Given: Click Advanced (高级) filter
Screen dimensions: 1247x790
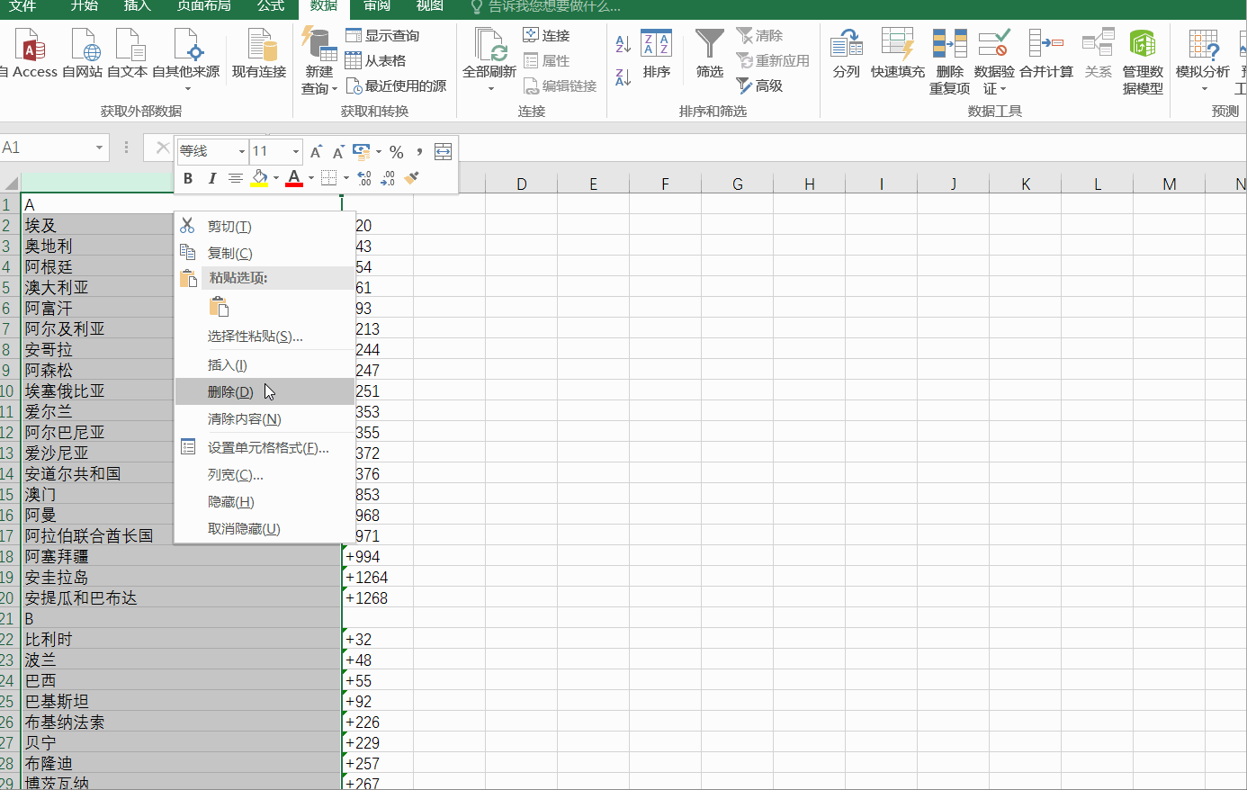Looking at the screenshot, I should click(760, 85).
